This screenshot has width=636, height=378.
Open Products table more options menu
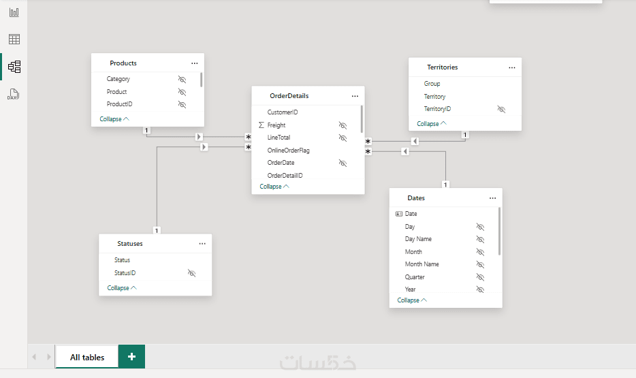pyautogui.click(x=195, y=63)
